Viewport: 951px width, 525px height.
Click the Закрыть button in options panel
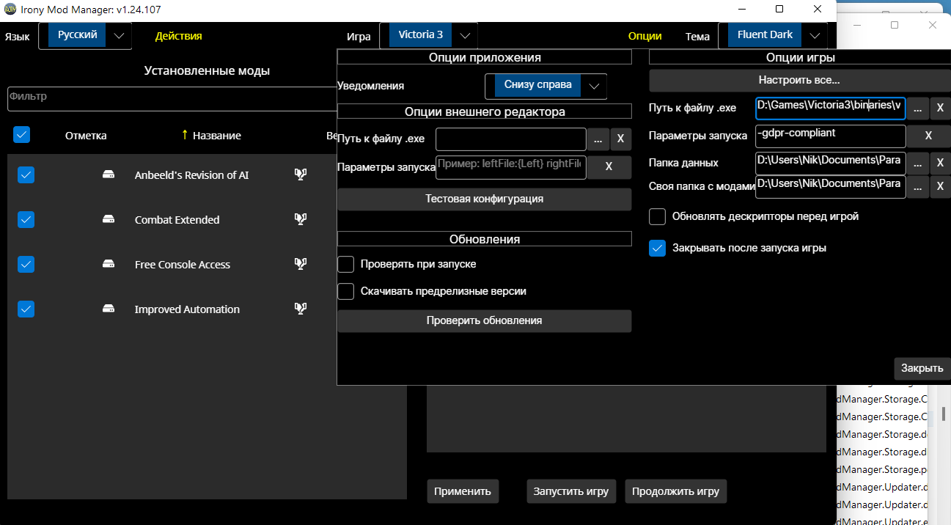[x=922, y=368]
